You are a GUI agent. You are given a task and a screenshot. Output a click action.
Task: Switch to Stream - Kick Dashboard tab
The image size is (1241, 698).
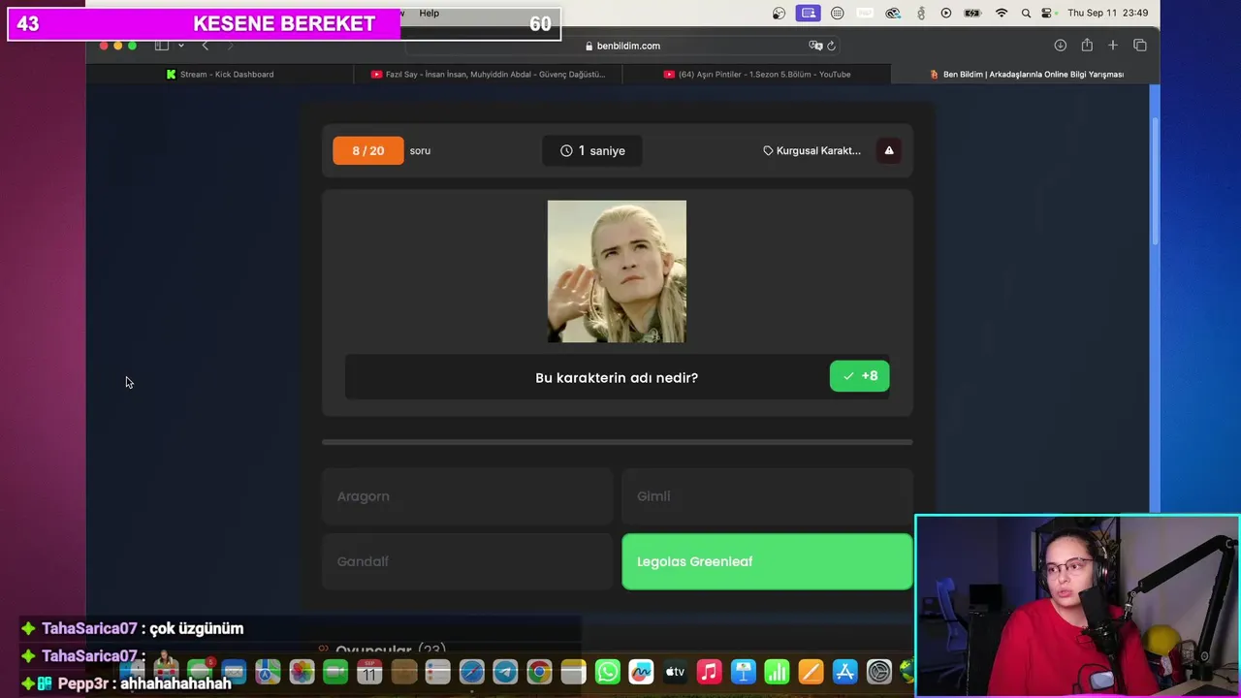[220, 74]
